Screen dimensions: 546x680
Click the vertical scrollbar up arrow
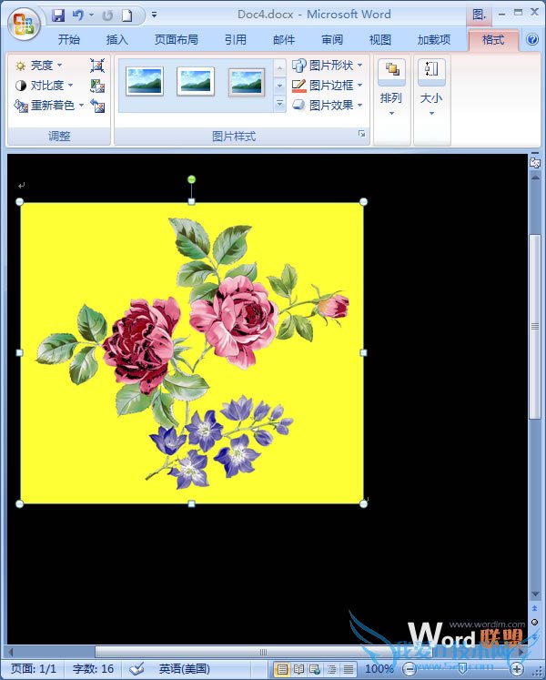coord(535,178)
